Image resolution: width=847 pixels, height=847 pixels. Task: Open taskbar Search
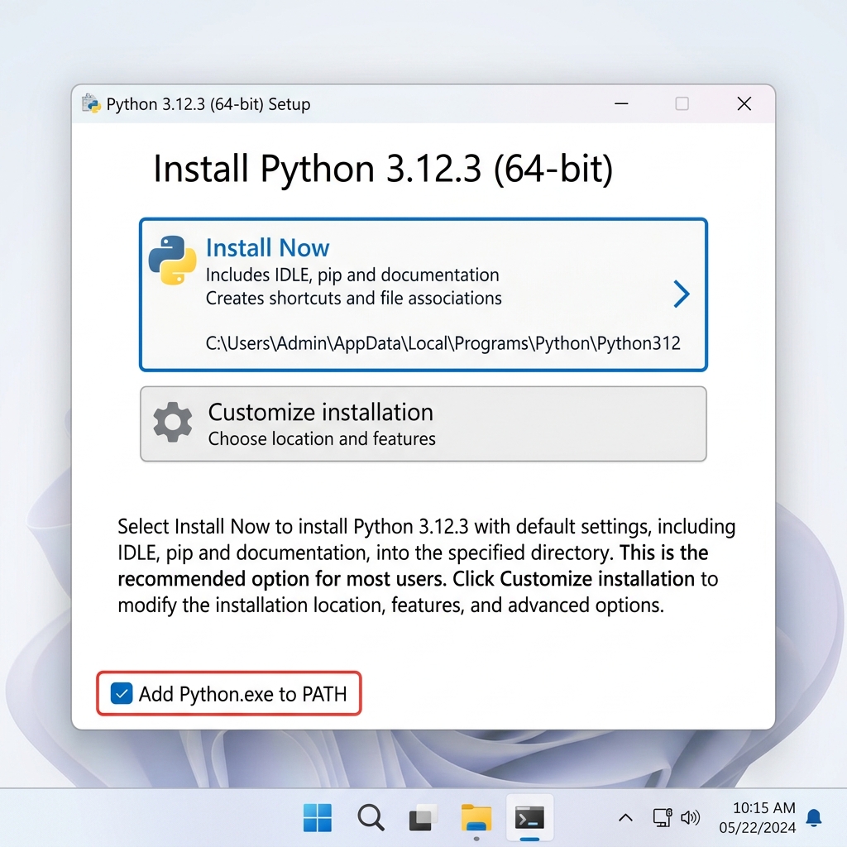point(371,817)
